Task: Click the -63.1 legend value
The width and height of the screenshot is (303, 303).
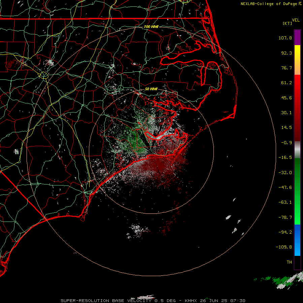Action: (285, 202)
